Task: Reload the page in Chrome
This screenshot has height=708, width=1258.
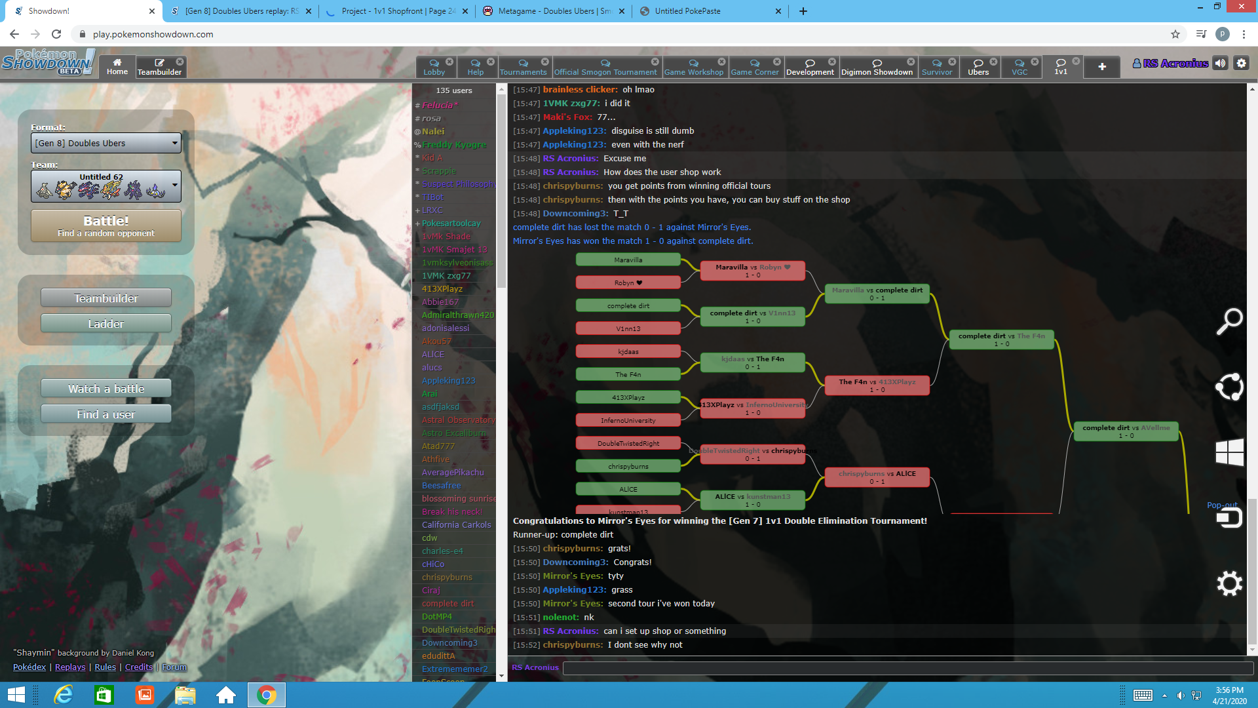Action: (x=56, y=34)
